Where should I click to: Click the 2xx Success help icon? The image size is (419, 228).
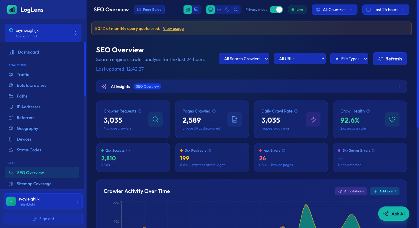128,151
